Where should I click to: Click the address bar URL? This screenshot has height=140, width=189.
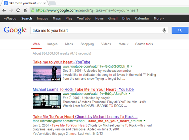click(87, 10)
